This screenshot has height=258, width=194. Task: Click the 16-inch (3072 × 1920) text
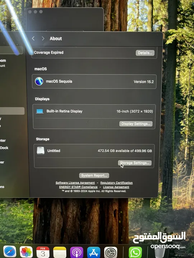[x=135, y=111]
